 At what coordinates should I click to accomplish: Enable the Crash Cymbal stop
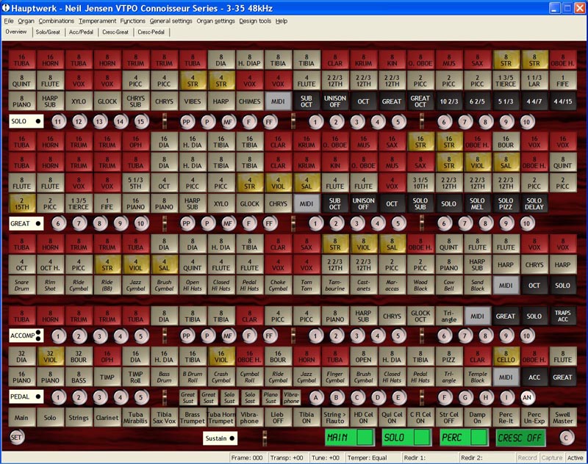(221, 377)
